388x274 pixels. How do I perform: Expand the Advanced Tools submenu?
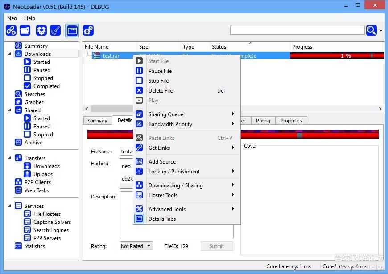(x=167, y=209)
